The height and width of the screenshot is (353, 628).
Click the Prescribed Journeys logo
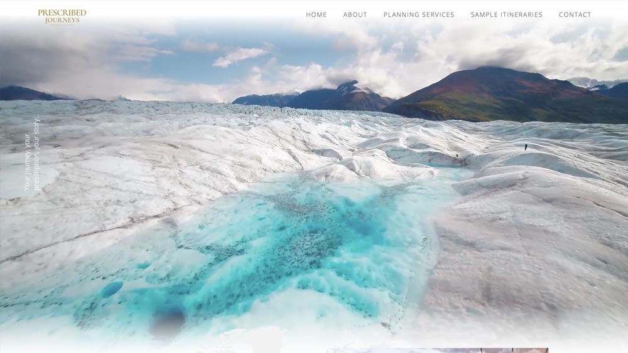coord(62,16)
